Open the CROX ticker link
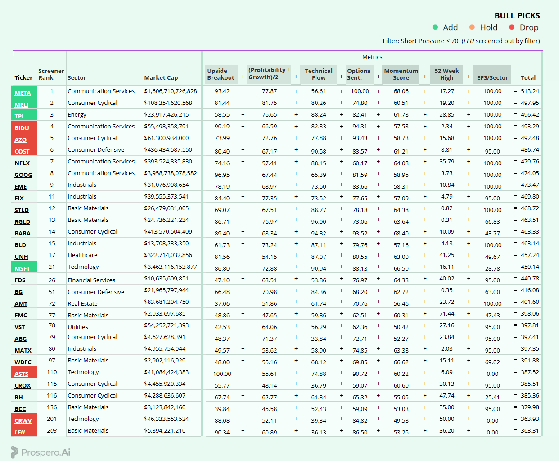The image size is (559, 461). click(x=23, y=385)
